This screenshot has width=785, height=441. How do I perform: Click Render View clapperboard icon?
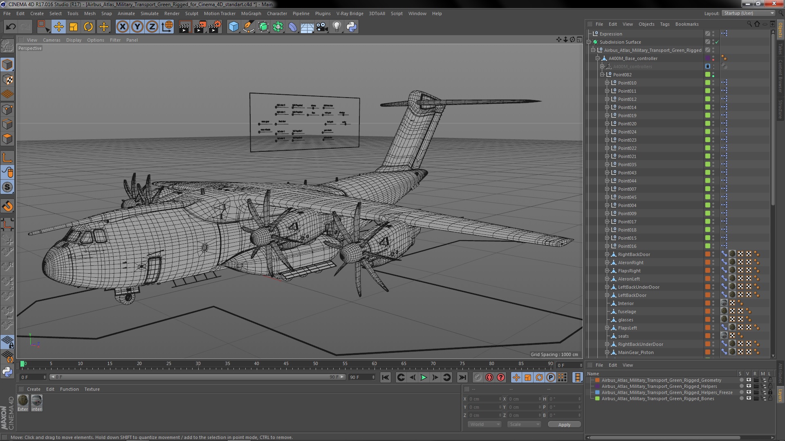(185, 27)
